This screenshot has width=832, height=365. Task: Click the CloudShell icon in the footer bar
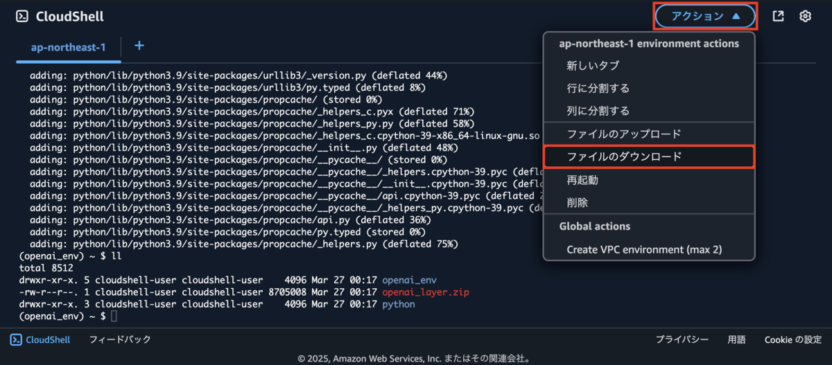pyautogui.click(x=15, y=339)
